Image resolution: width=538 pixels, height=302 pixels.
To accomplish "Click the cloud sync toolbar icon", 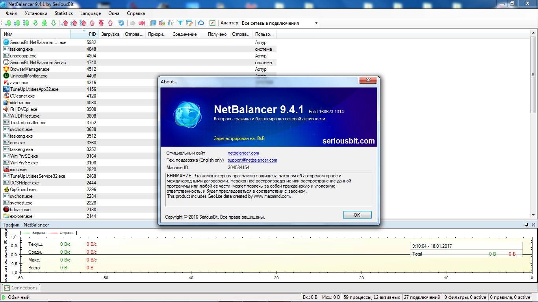I will [201, 23].
